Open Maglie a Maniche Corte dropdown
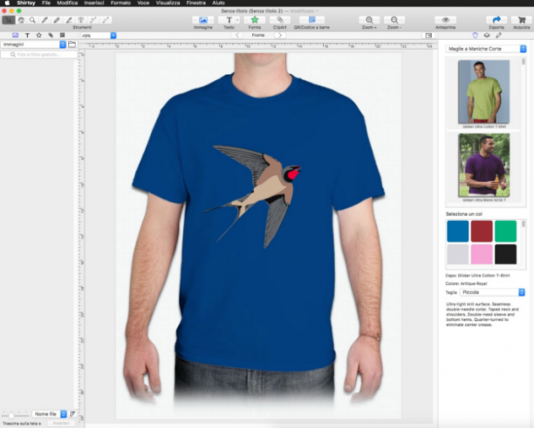 [486, 49]
